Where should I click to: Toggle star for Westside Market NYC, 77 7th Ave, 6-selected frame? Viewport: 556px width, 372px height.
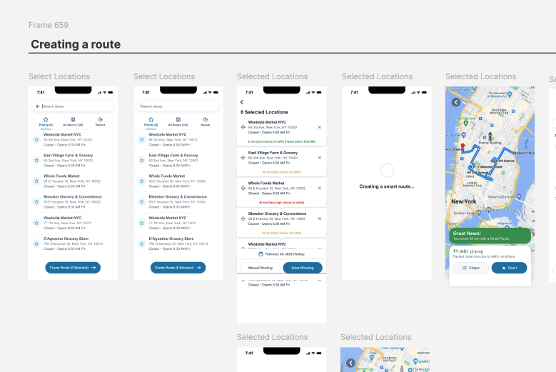[x=36, y=223]
